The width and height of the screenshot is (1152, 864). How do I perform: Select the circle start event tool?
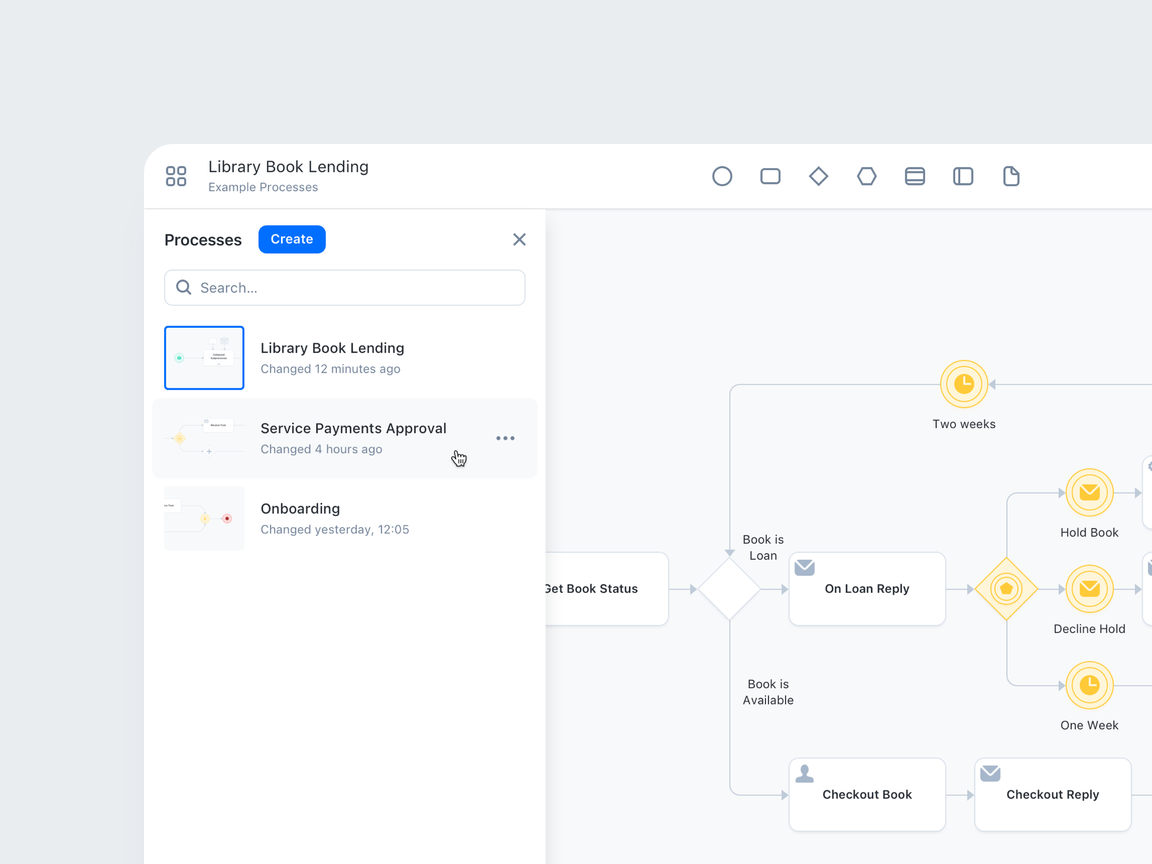coord(722,176)
